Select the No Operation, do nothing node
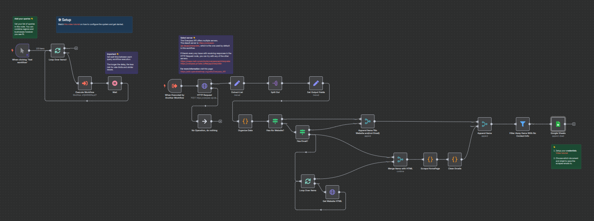This screenshot has width=594, height=221. (x=204, y=121)
